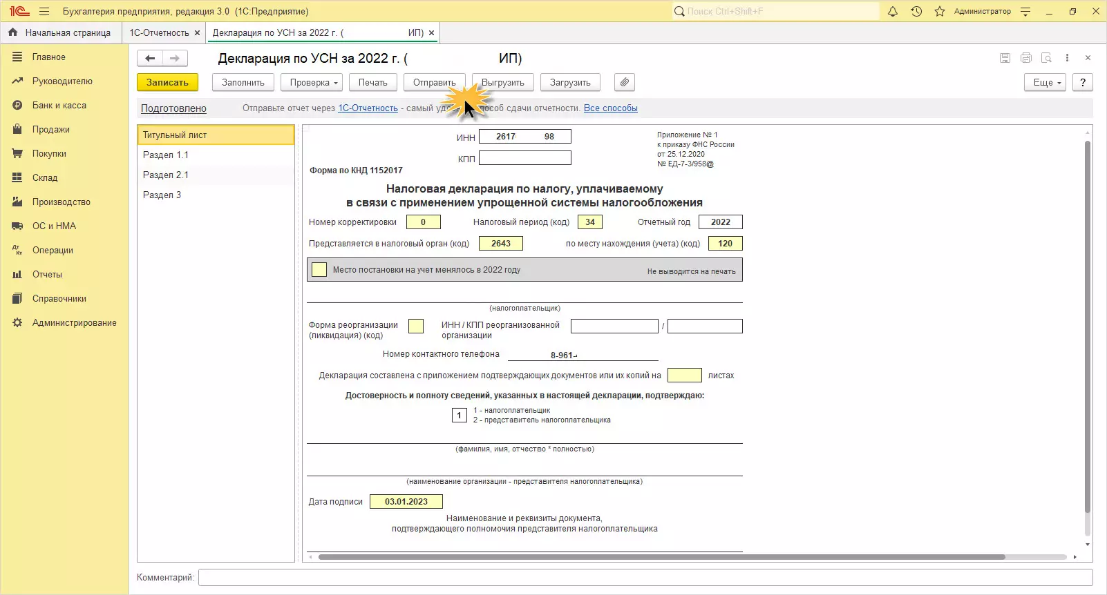Open the Все способы link
This screenshot has width=1107, height=595.
(610, 108)
